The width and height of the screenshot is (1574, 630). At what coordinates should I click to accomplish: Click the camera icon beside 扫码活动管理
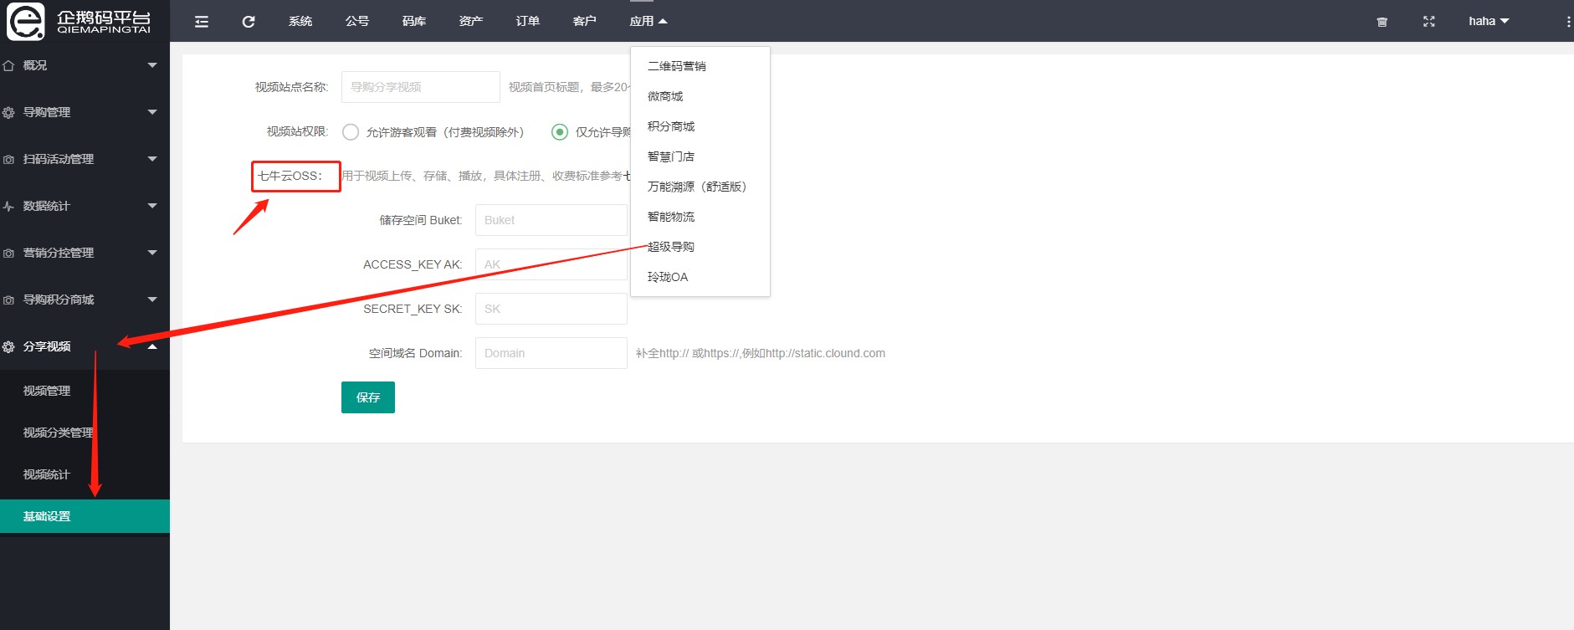tap(8, 159)
